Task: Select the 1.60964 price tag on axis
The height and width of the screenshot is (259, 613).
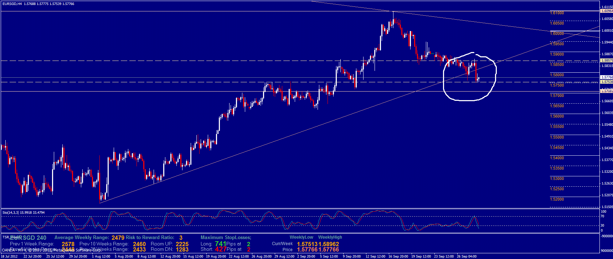Action: pos(607,11)
